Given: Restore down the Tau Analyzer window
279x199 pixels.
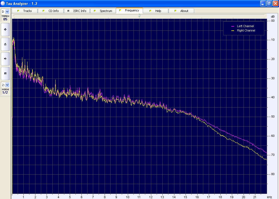Looking at the screenshot, I should click(269, 3).
